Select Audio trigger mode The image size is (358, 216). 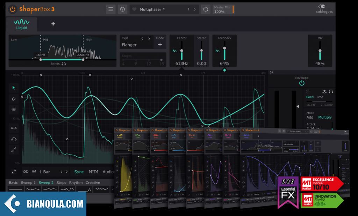pos(108,172)
